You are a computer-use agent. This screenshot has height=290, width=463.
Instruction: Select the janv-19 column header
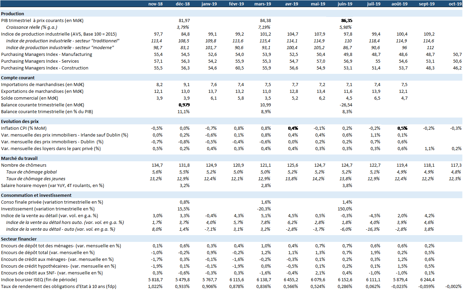click(x=209, y=4)
